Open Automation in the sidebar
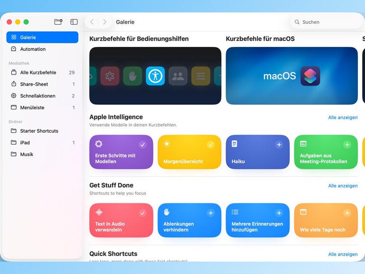This screenshot has height=274, width=365. (x=42, y=49)
